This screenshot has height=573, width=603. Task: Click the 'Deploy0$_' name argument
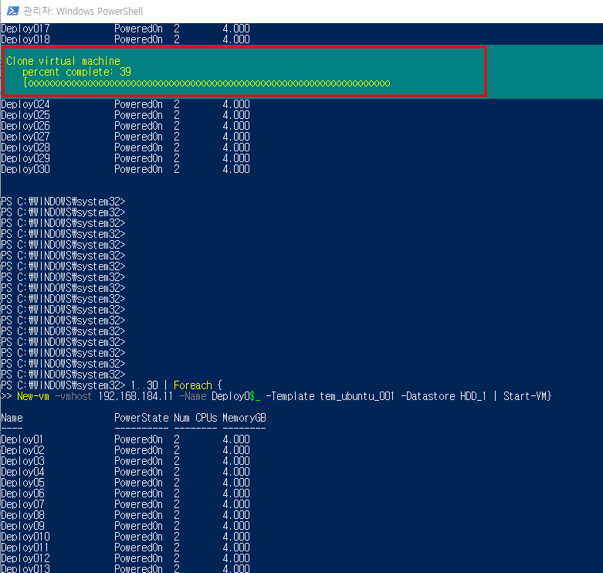click(236, 396)
